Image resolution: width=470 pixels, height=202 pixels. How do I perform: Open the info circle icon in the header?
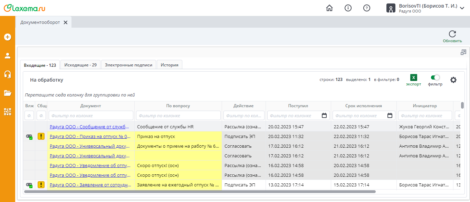pos(348,8)
